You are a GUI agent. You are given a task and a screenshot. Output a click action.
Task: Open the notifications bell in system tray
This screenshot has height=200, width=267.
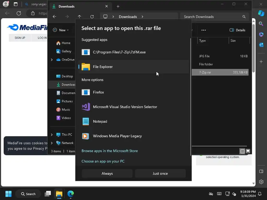click(260, 194)
